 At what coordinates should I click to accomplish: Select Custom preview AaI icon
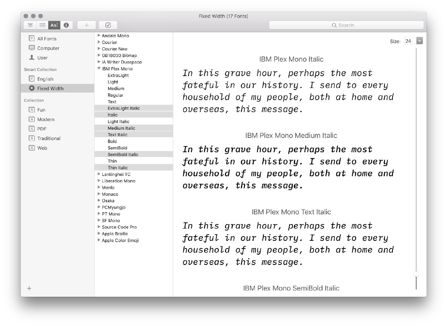pos(54,25)
